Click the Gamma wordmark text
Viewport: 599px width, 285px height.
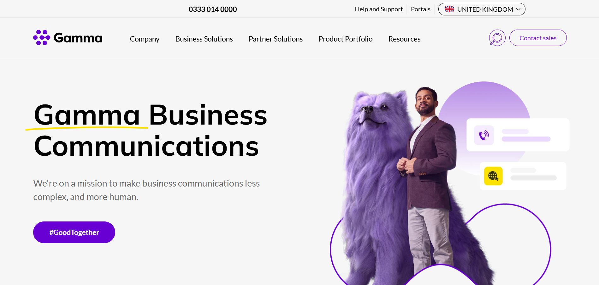click(78, 38)
